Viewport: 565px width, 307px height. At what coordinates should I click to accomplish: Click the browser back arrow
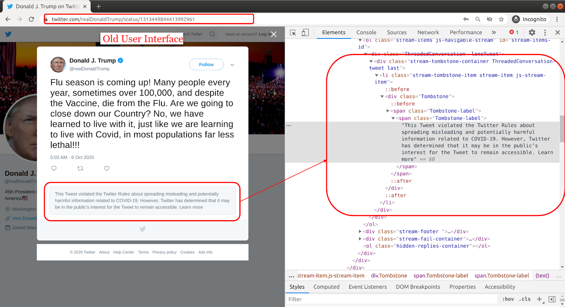(8, 19)
